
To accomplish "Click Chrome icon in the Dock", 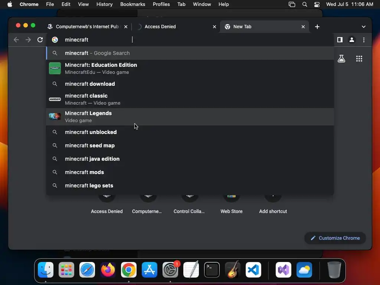I will (129, 270).
